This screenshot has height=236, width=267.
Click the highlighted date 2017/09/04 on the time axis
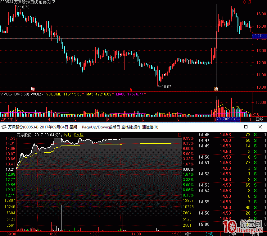pyautogui.click(x=228, y=119)
